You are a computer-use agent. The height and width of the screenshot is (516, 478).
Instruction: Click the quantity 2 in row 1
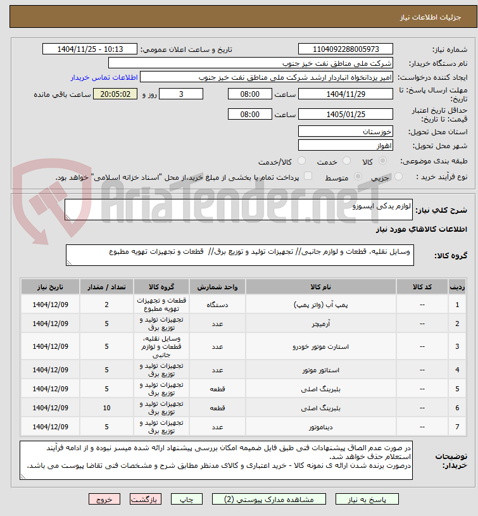[106, 305]
